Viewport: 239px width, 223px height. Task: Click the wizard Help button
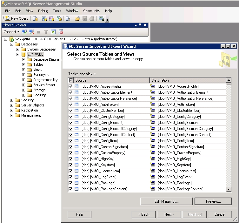click(x=79, y=214)
